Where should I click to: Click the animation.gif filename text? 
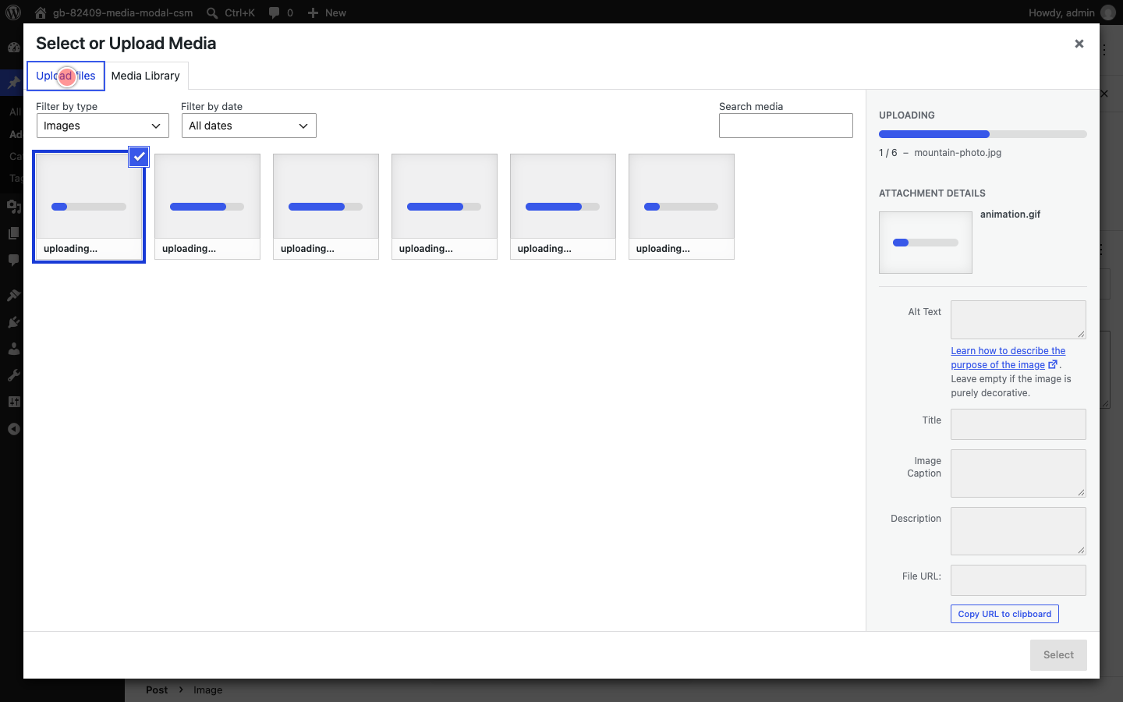coord(1010,214)
